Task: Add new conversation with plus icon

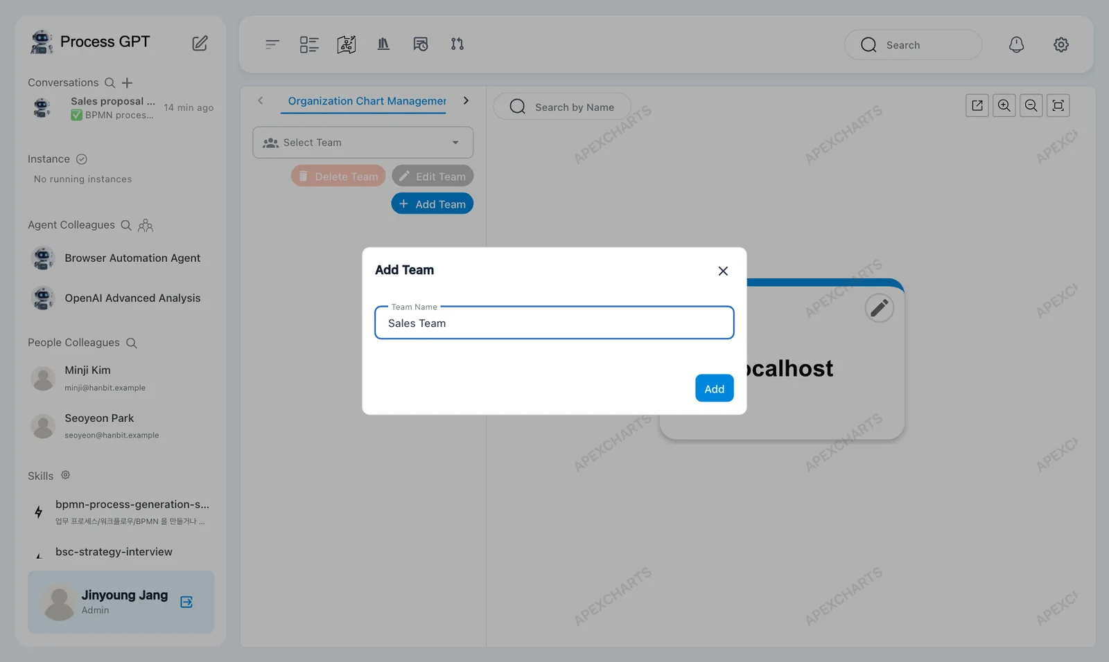Action: point(128,82)
